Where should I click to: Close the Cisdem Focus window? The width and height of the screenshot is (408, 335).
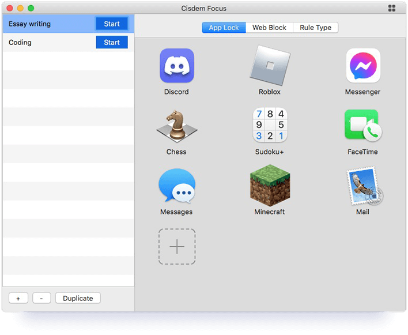point(10,8)
